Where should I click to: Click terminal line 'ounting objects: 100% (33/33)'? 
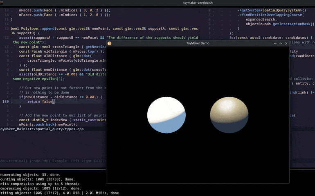click(x=38, y=180)
